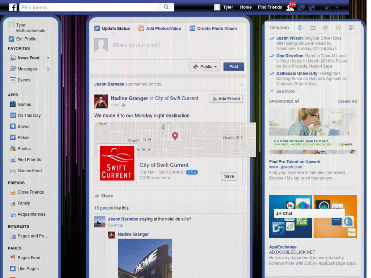Select Update Status tab
Image resolution: width=371 pixels, height=278 pixels.
tap(112, 28)
